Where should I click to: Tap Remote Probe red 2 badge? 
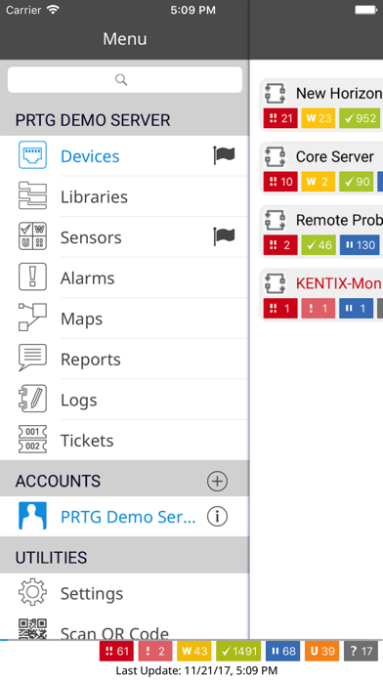[280, 245]
